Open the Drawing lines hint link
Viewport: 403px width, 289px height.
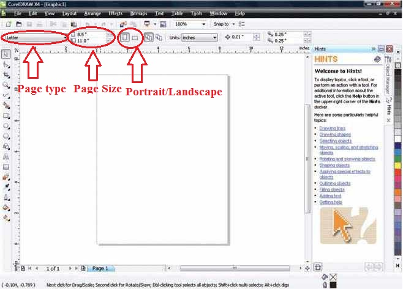click(333, 128)
